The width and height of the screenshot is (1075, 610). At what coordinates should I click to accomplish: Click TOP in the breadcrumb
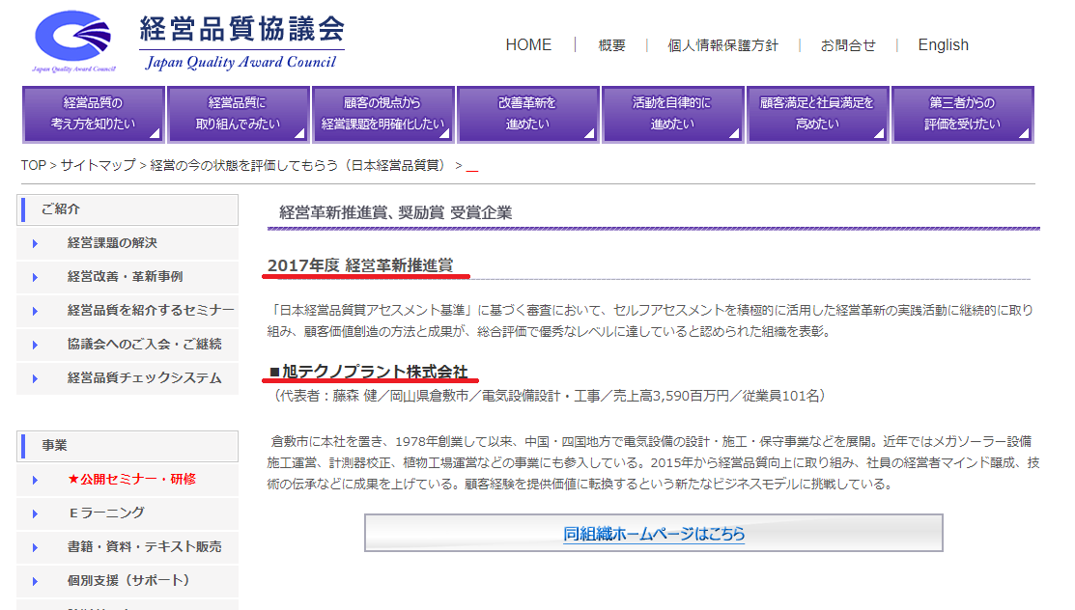34,165
